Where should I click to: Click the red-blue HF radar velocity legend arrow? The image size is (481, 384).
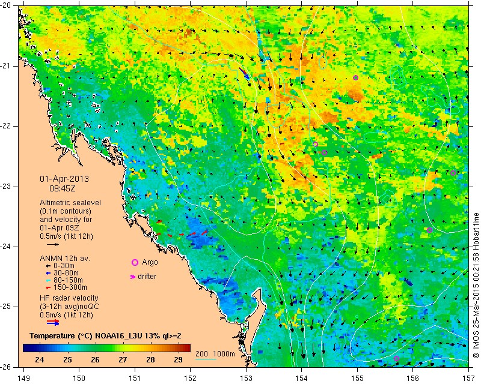point(53,322)
